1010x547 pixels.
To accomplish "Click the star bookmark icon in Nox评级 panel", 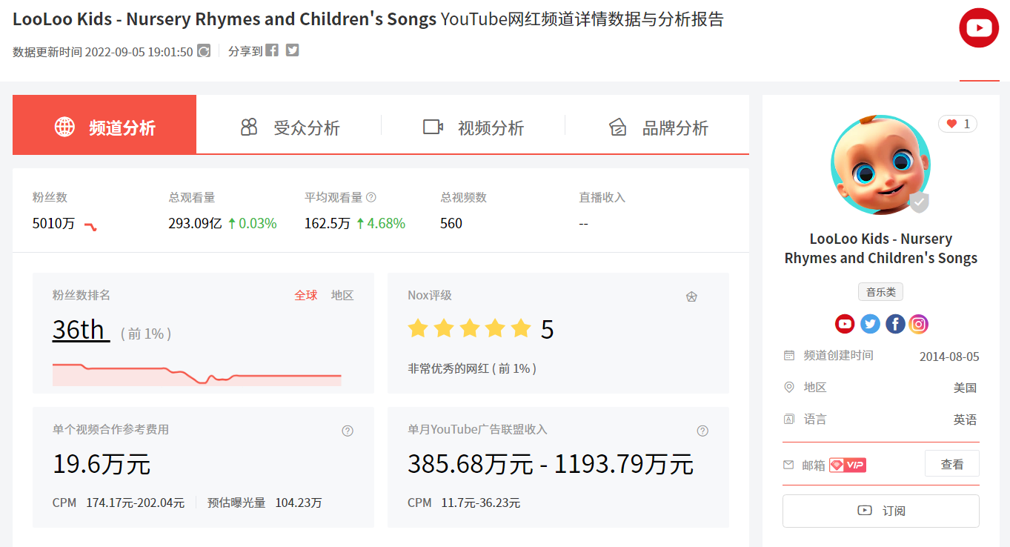I will coord(692,296).
